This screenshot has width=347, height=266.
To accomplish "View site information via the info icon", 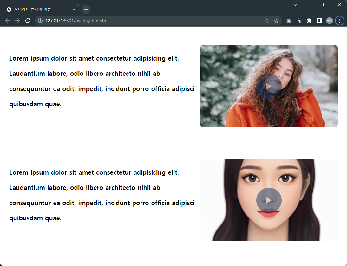I will pos(40,20).
